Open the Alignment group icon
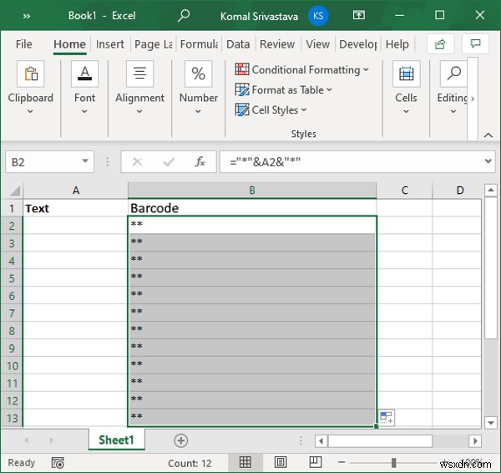501x473 pixels. [x=139, y=75]
